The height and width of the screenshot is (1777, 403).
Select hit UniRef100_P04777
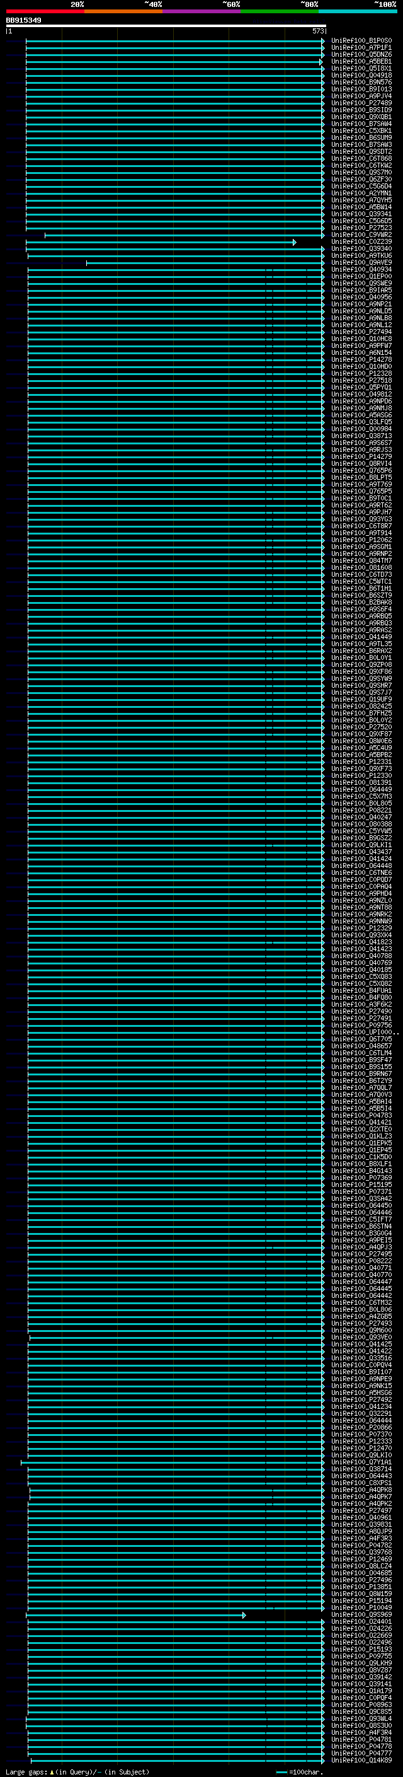361,1753
